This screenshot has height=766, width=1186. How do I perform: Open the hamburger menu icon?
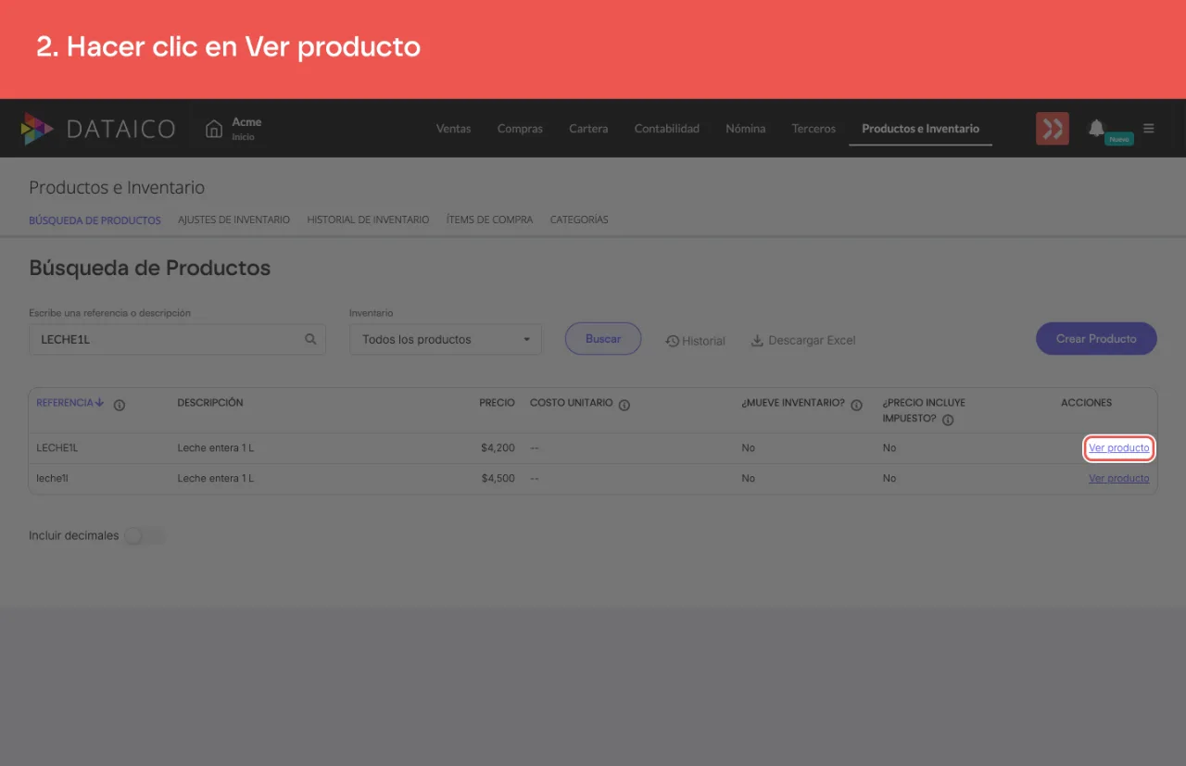tap(1149, 128)
